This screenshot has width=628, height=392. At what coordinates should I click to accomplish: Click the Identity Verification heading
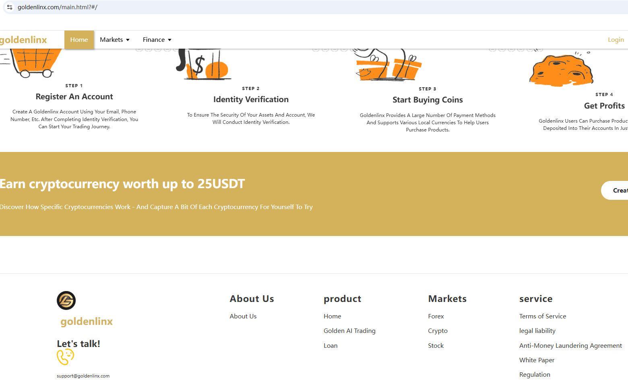point(251,99)
